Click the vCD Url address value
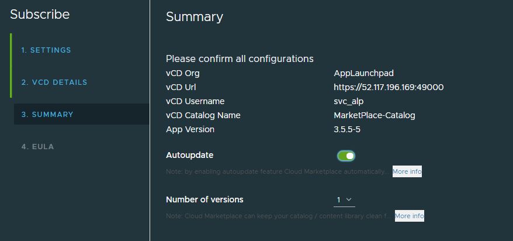 pos(389,87)
